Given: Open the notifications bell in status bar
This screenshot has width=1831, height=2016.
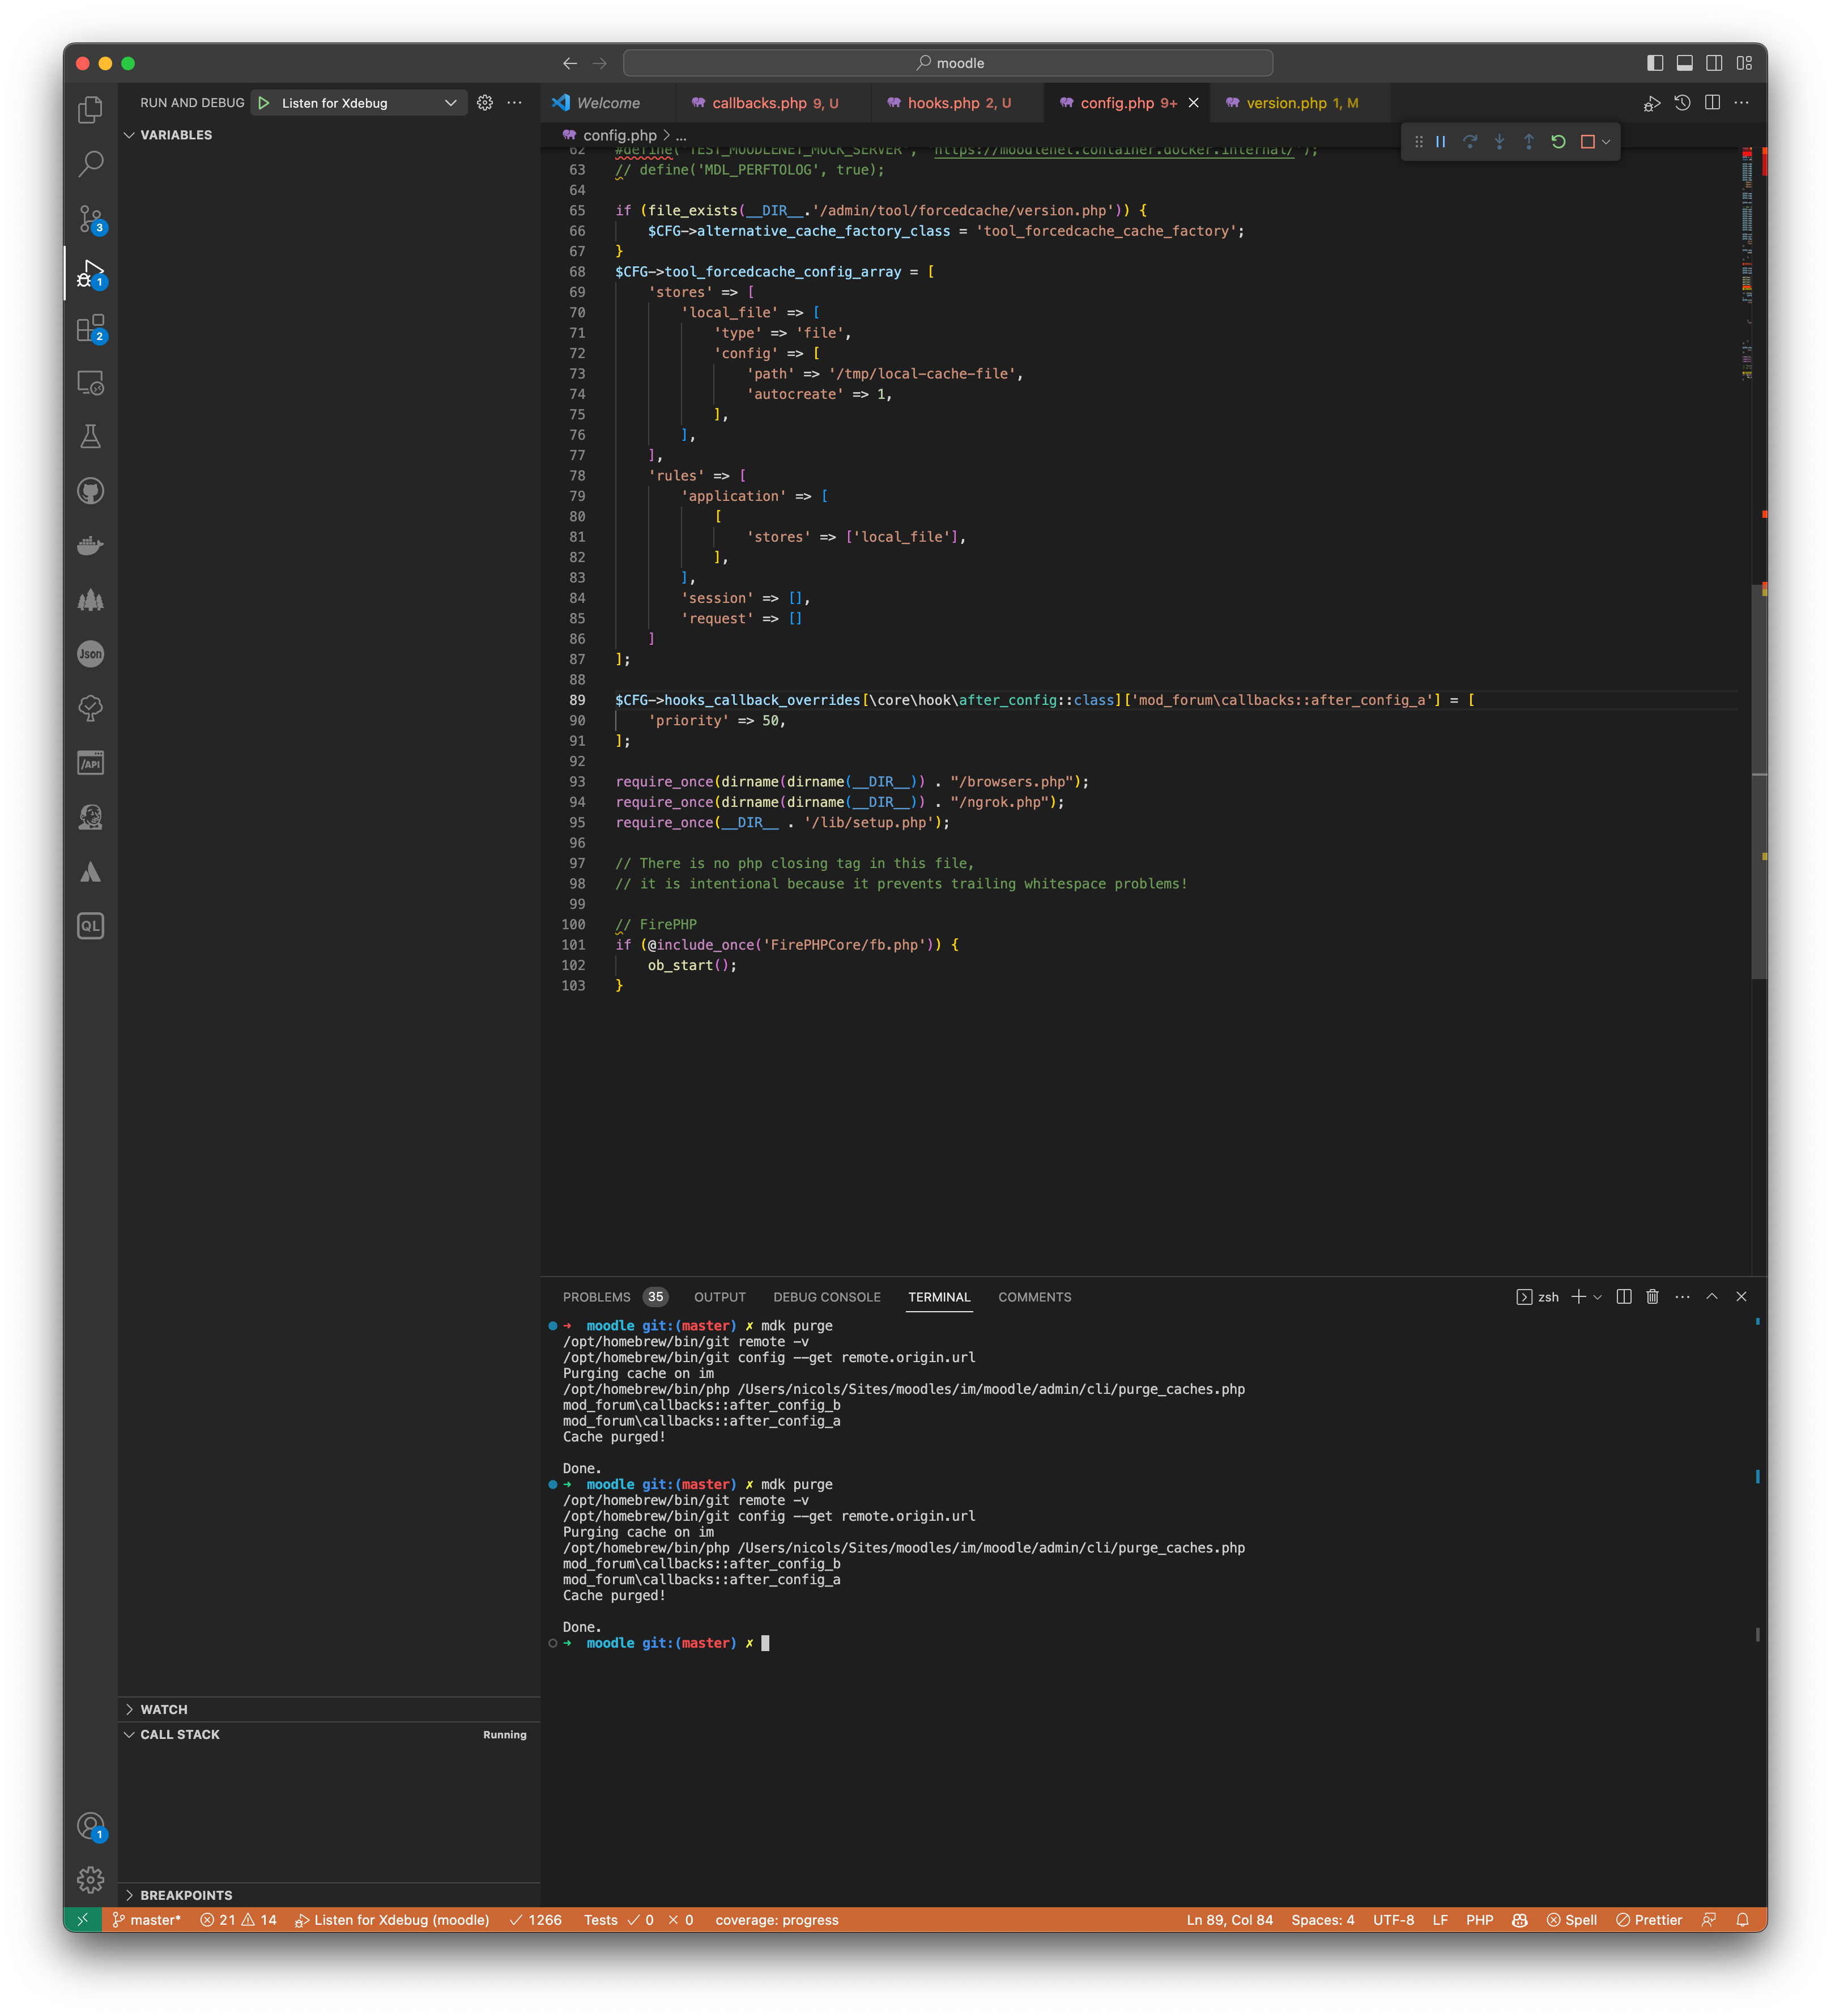Looking at the screenshot, I should [x=1743, y=1920].
